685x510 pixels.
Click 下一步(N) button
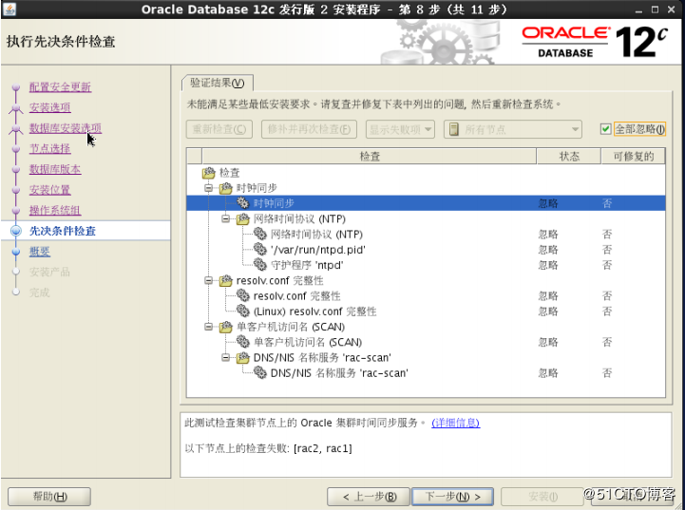click(452, 497)
